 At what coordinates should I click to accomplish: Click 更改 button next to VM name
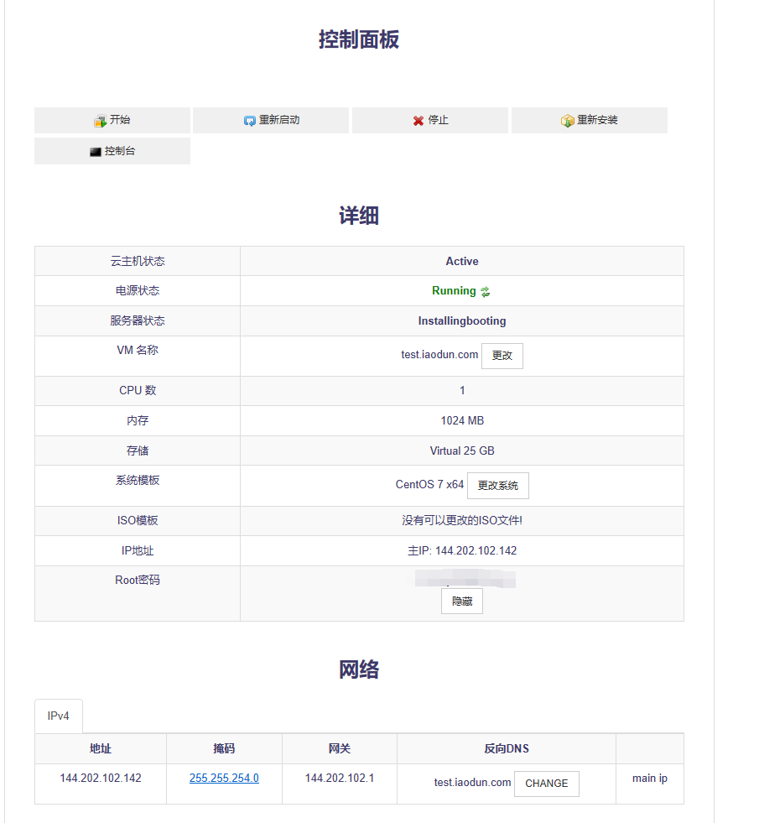(502, 356)
